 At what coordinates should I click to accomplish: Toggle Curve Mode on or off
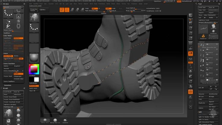click(x=8, y=56)
